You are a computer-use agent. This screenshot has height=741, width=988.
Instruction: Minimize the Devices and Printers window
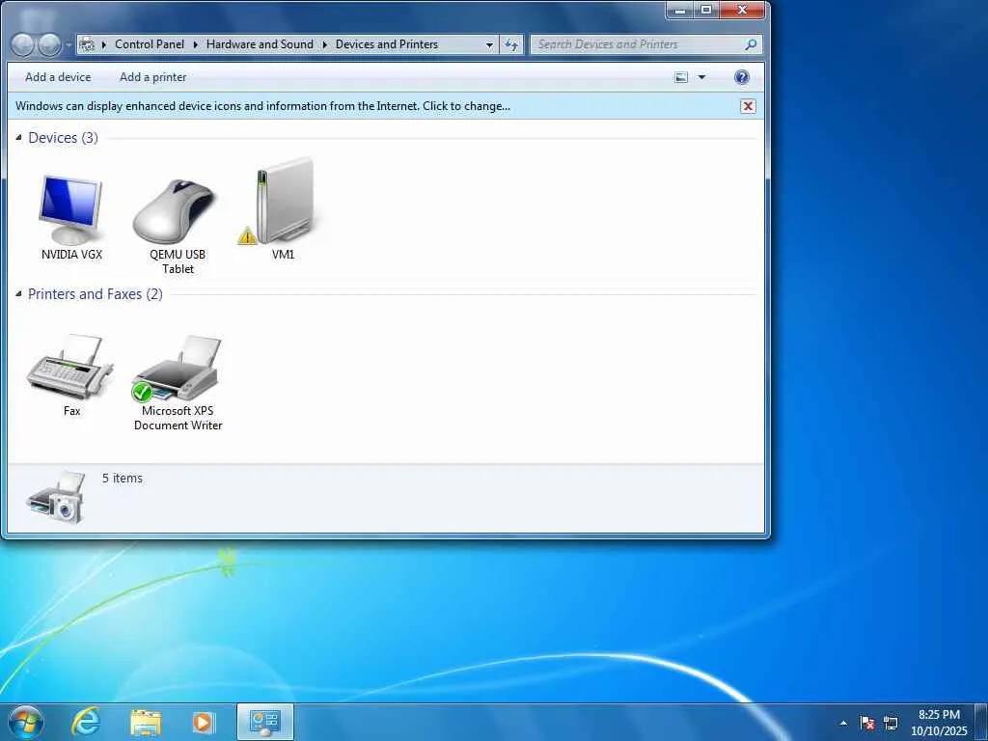(x=680, y=10)
